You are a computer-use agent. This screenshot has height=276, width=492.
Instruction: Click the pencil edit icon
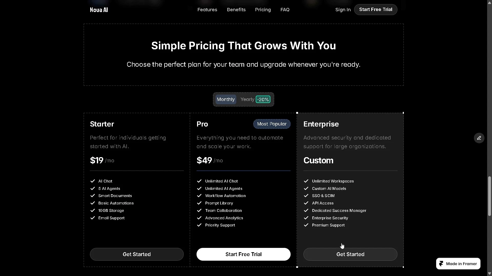click(479, 138)
